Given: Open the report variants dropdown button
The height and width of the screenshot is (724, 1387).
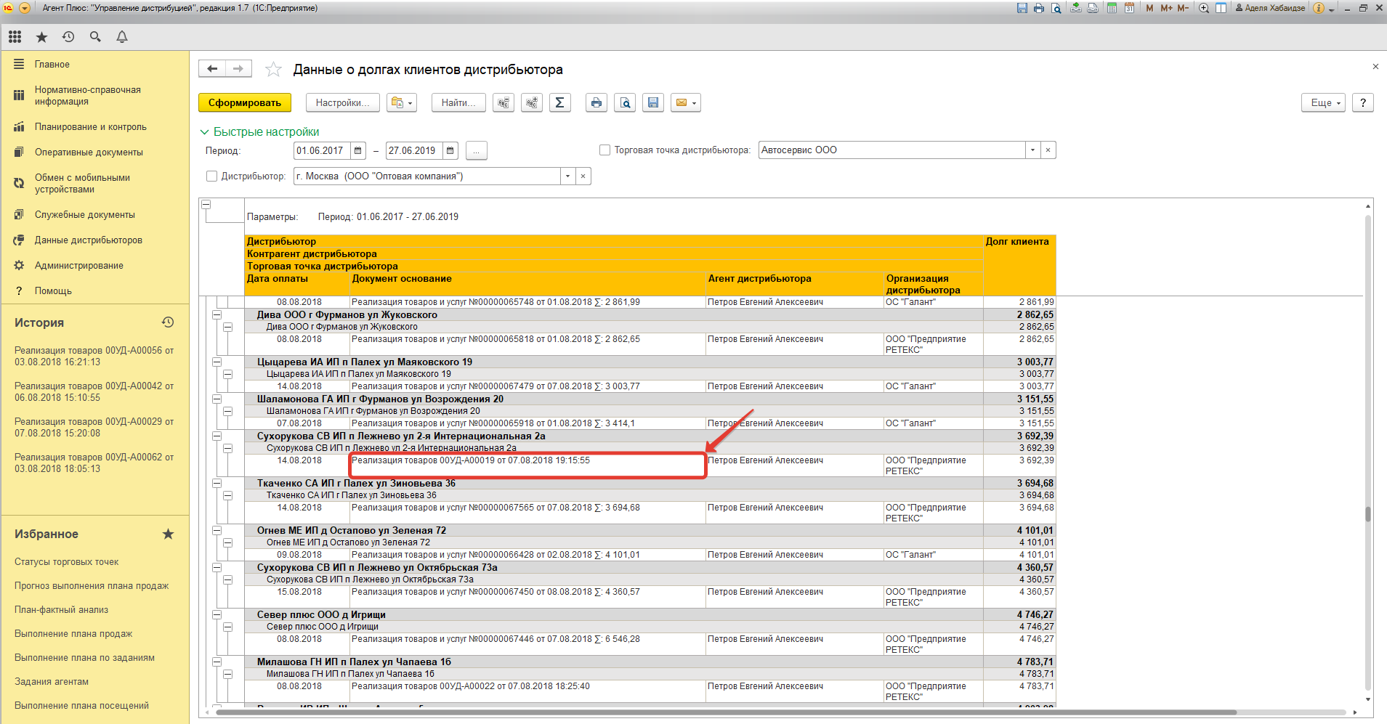Looking at the screenshot, I should [402, 102].
